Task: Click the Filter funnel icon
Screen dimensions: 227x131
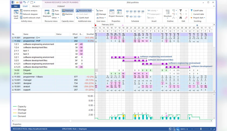Action: coord(181,11)
